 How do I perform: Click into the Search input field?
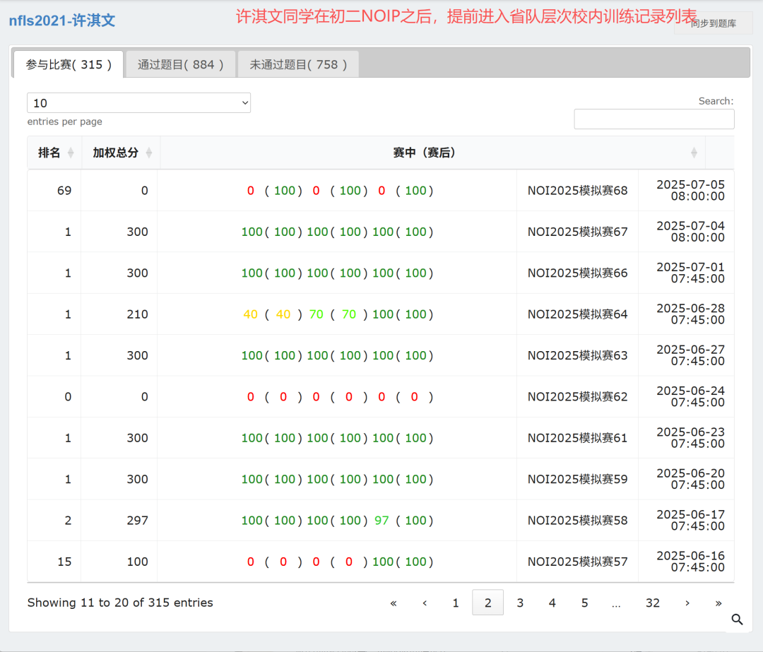coord(653,119)
